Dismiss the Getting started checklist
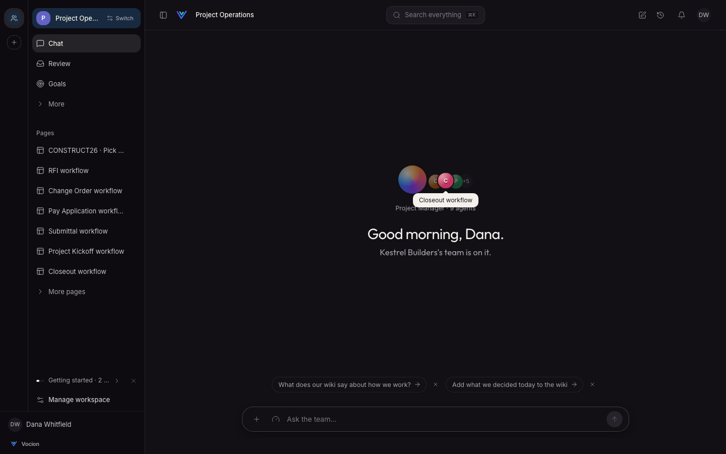This screenshot has height=454, width=726. click(x=134, y=381)
